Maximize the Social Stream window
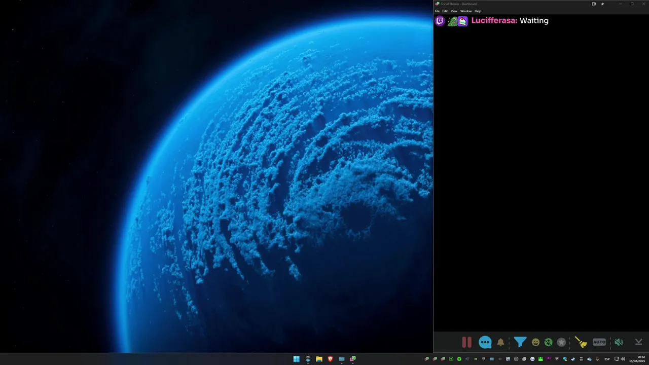Image resolution: width=649 pixels, height=365 pixels. coord(632,4)
